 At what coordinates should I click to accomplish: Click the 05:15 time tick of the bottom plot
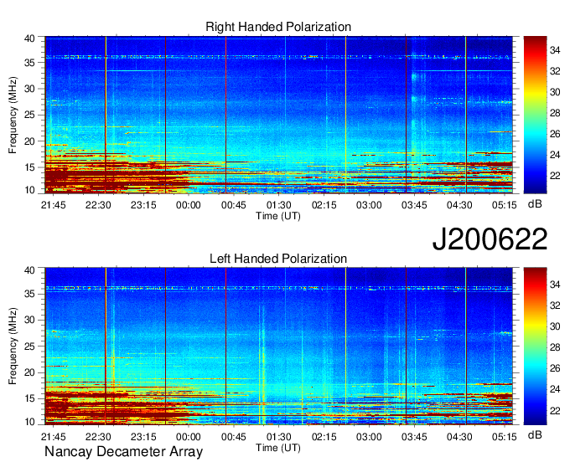pyautogui.click(x=505, y=437)
